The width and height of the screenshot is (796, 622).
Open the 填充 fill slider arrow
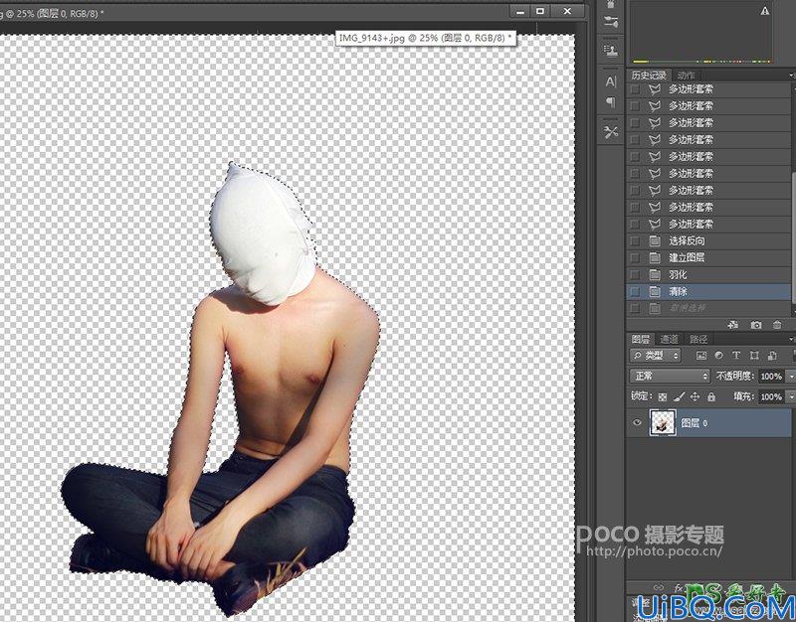pos(790,396)
